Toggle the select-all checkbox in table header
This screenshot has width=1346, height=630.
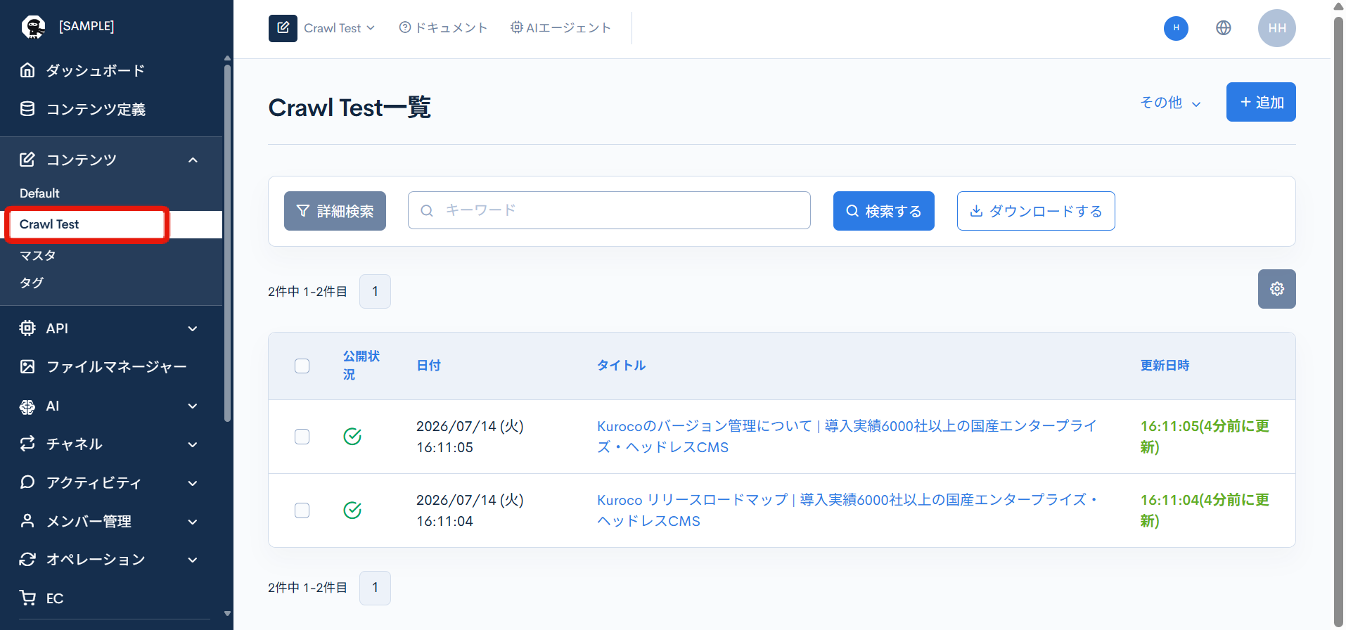point(302,366)
